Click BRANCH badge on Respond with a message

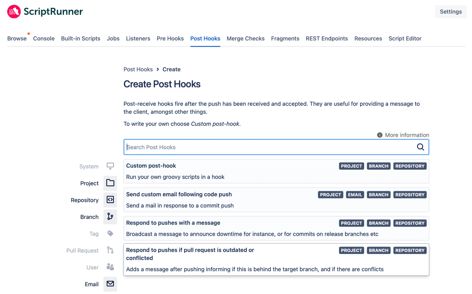[x=378, y=223]
